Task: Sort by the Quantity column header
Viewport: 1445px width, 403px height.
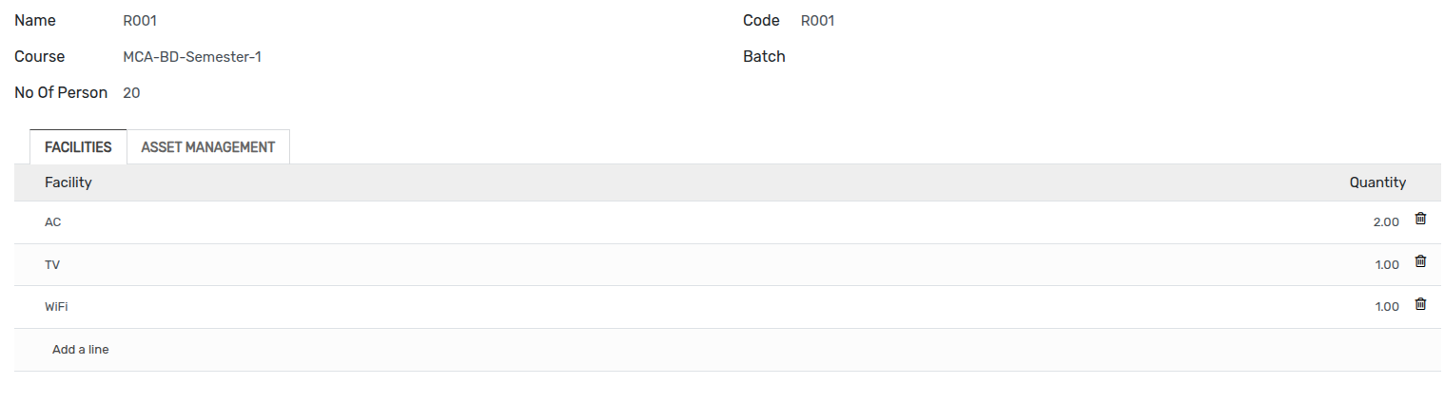Action: [1377, 182]
